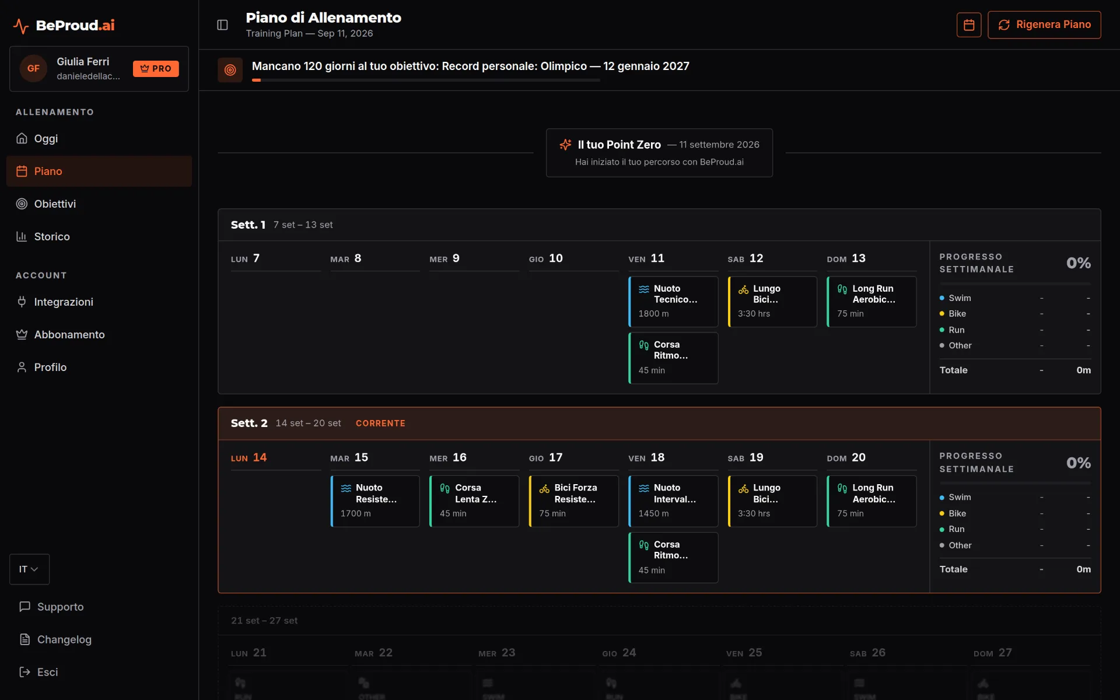Click the CORRENTE week label

coord(380,423)
